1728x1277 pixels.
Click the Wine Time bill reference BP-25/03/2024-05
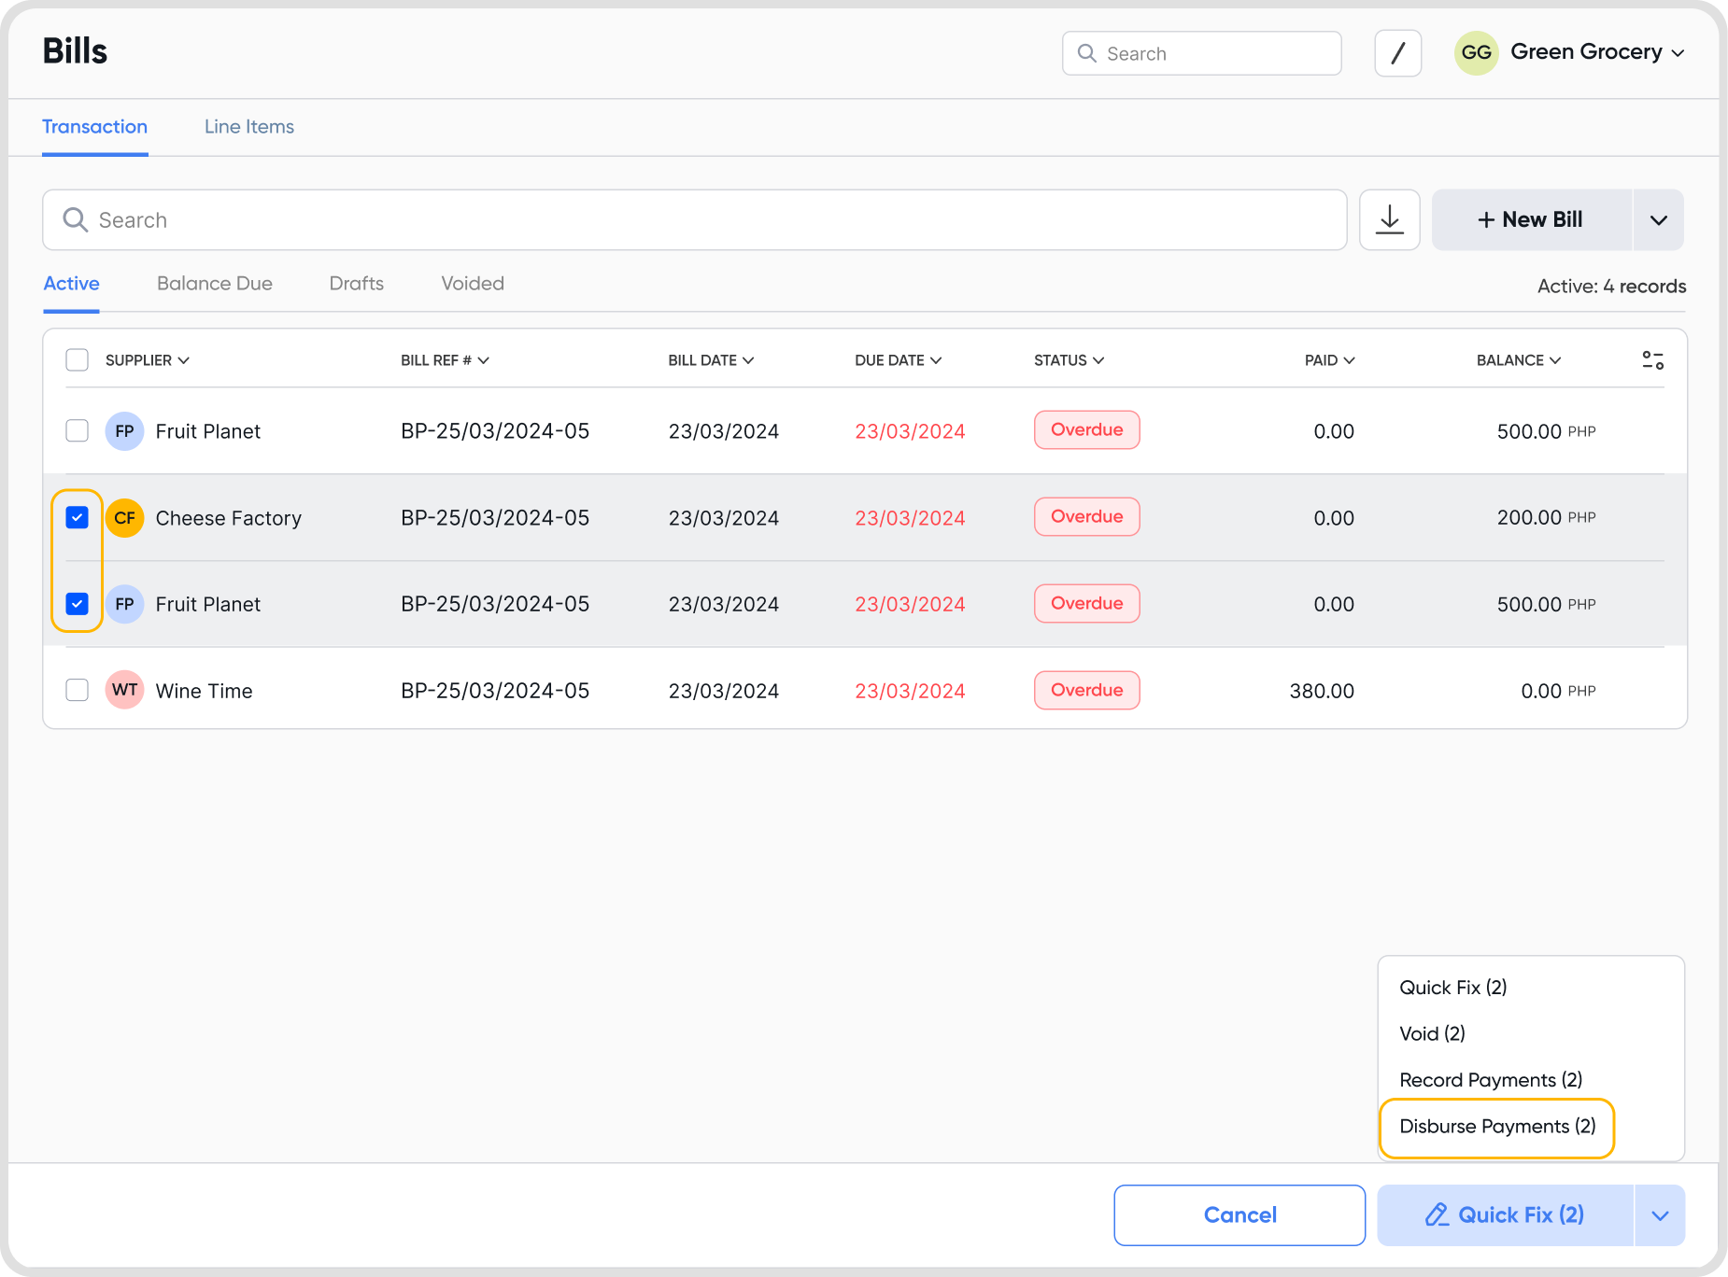pos(495,691)
